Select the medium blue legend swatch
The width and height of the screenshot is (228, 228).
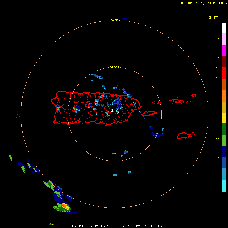click(x=224, y=163)
